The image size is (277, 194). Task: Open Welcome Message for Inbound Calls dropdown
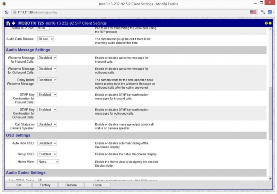47,58
